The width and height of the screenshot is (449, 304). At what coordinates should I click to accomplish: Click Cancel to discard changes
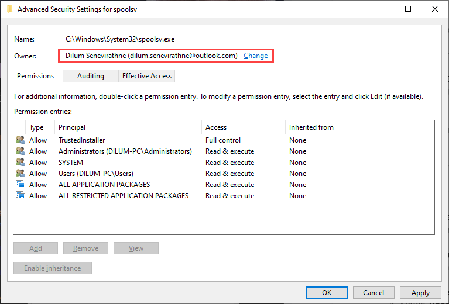click(373, 293)
